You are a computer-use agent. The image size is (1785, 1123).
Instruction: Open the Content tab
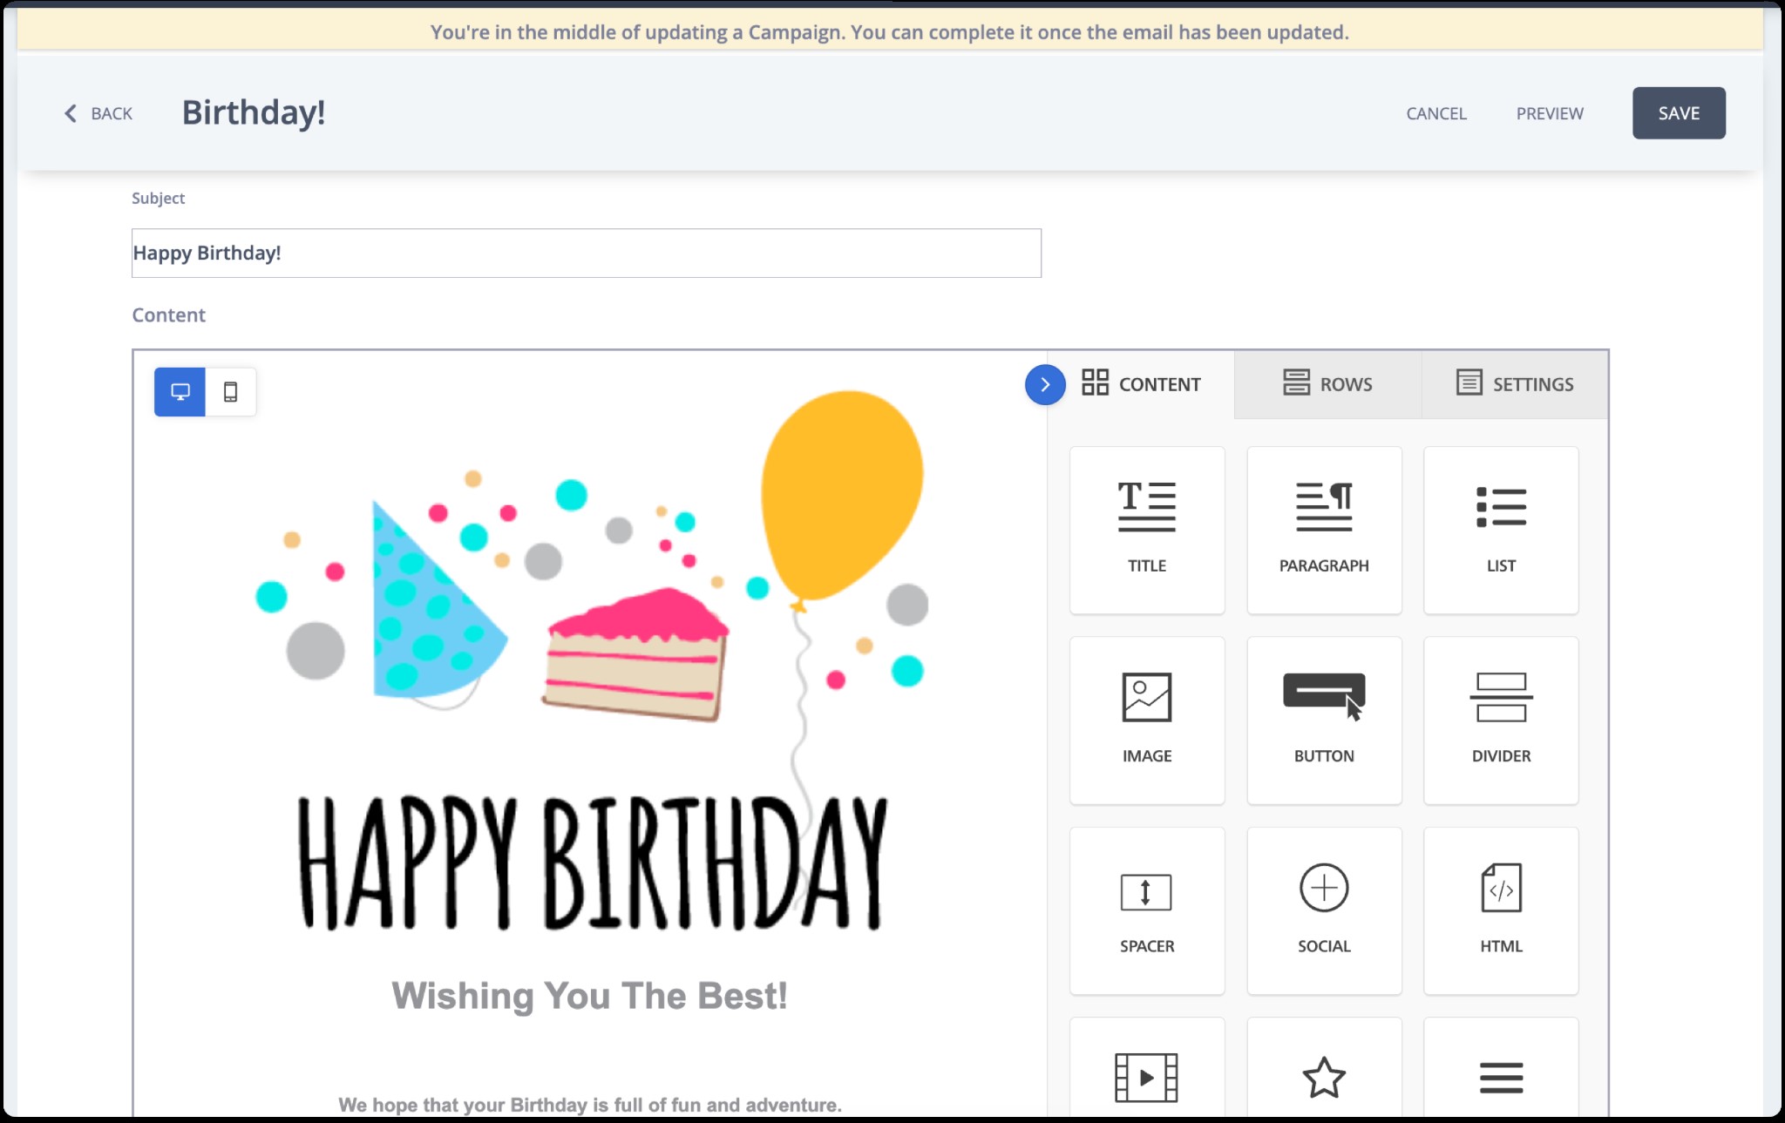1142,384
